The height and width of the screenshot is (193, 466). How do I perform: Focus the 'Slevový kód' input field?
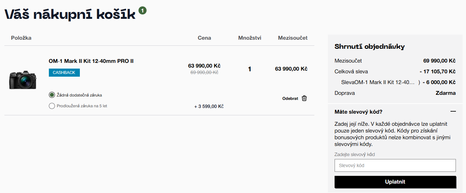pyautogui.click(x=395, y=165)
